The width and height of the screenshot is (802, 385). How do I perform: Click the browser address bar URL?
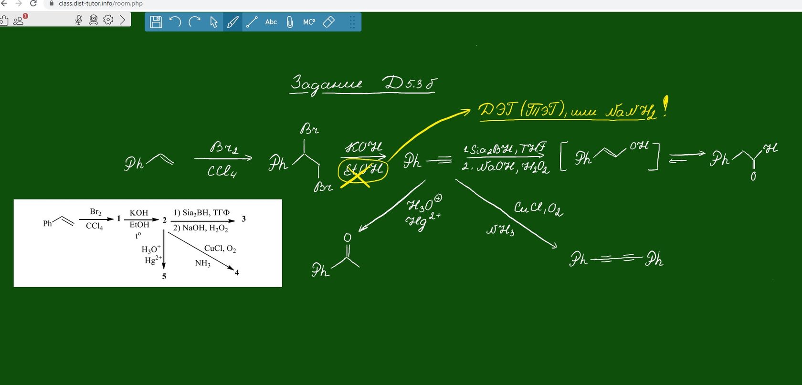pos(101,3)
